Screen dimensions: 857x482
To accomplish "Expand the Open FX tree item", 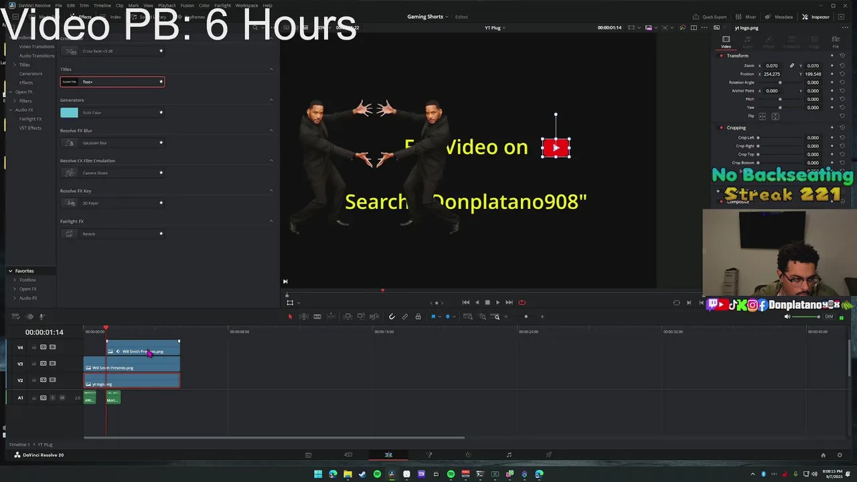I will pos(10,92).
